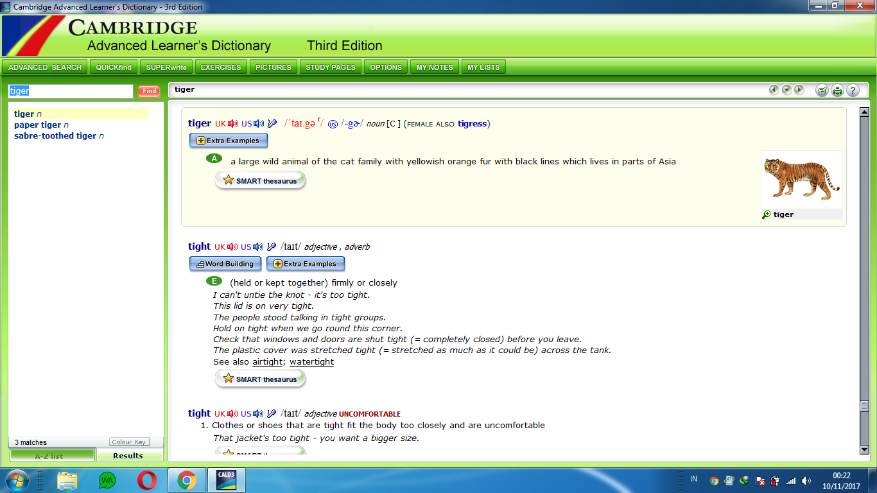877x493 pixels.
Task: Open MY LISTS menu
Action: tap(483, 67)
